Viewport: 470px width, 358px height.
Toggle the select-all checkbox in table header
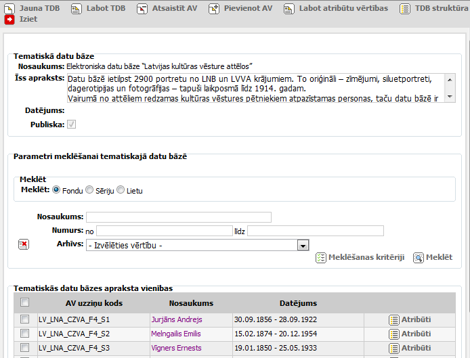(x=25, y=303)
